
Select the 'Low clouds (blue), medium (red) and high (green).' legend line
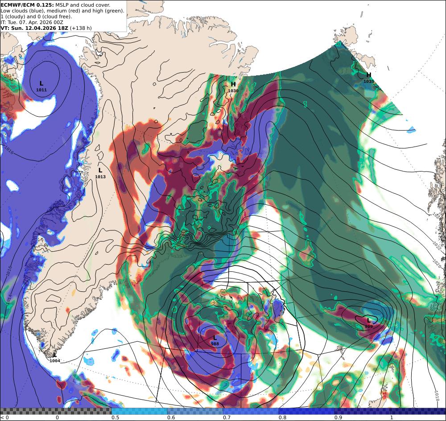click(x=62, y=11)
